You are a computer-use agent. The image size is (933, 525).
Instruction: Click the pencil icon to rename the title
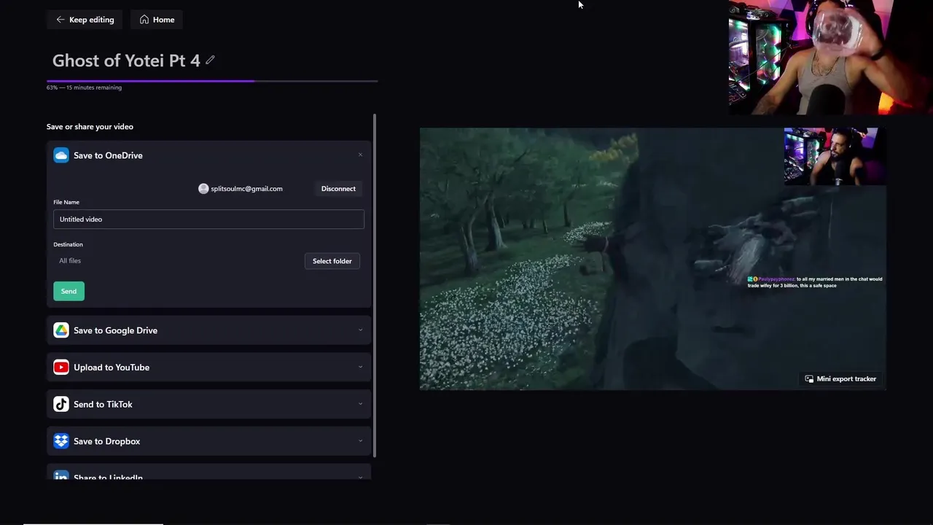(210, 60)
